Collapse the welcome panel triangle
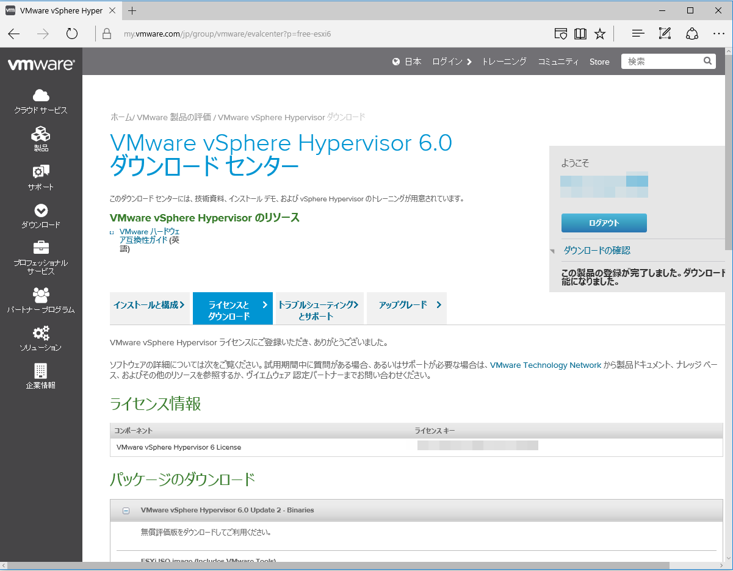This screenshot has width=733, height=571. point(552,251)
